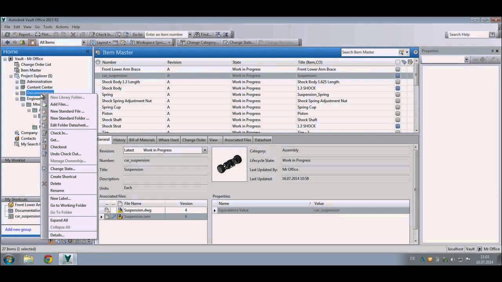Toggle checkbox in Shock Strut row
This screenshot has height=282, width=502.
click(398, 126)
